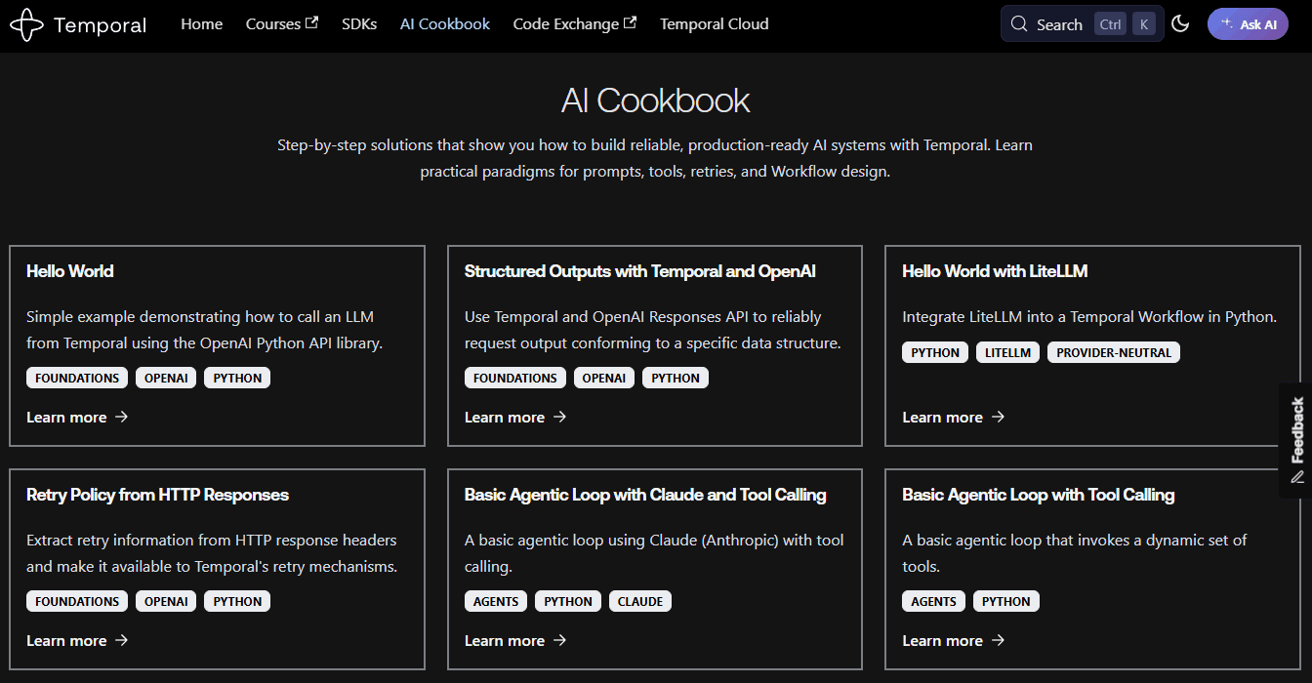Image resolution: width=1312 pixels, height=683 pixels.
Task: Go to the SDKs page
Action: pos(359,24)
